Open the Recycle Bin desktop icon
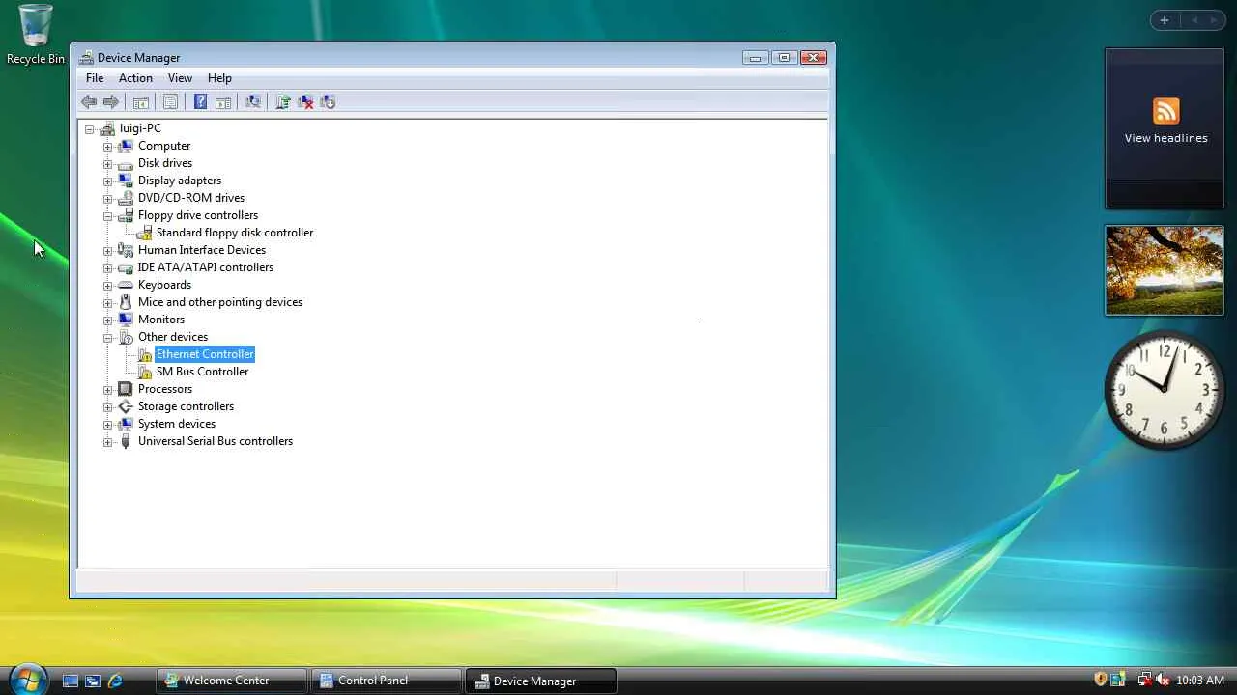 pos(36,35)
